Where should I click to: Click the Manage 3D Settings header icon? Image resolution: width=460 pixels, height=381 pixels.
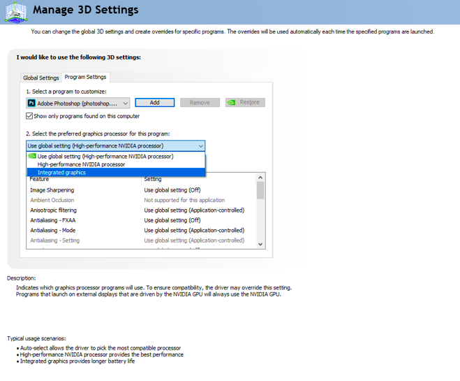(x=16, y=12)
